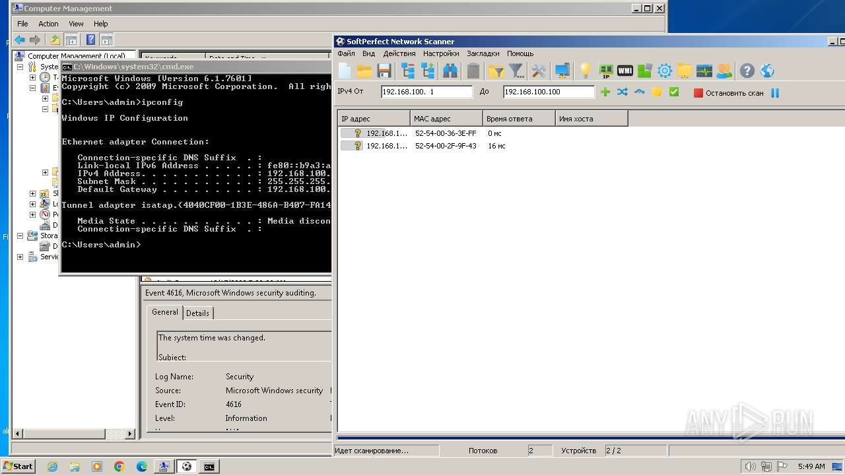Open the Закладки menu
845x475 pixels.
483,53
